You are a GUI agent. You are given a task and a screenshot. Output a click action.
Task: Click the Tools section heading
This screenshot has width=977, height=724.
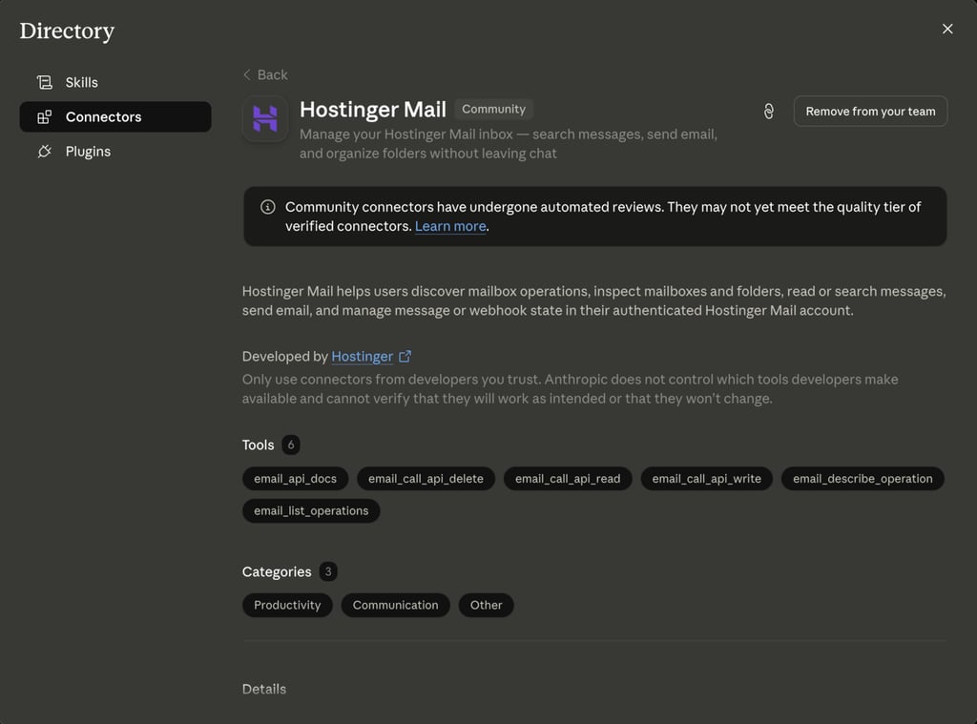tap(258, 445)
